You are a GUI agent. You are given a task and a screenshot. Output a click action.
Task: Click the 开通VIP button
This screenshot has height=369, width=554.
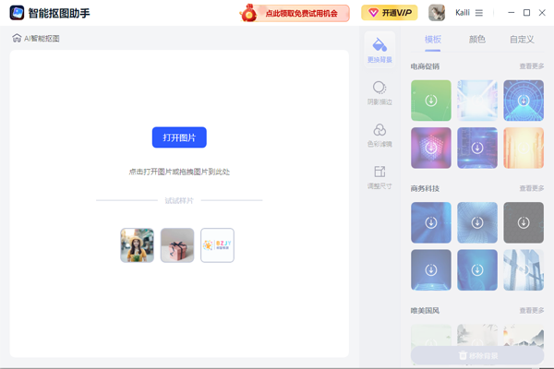tap(389, 13)
